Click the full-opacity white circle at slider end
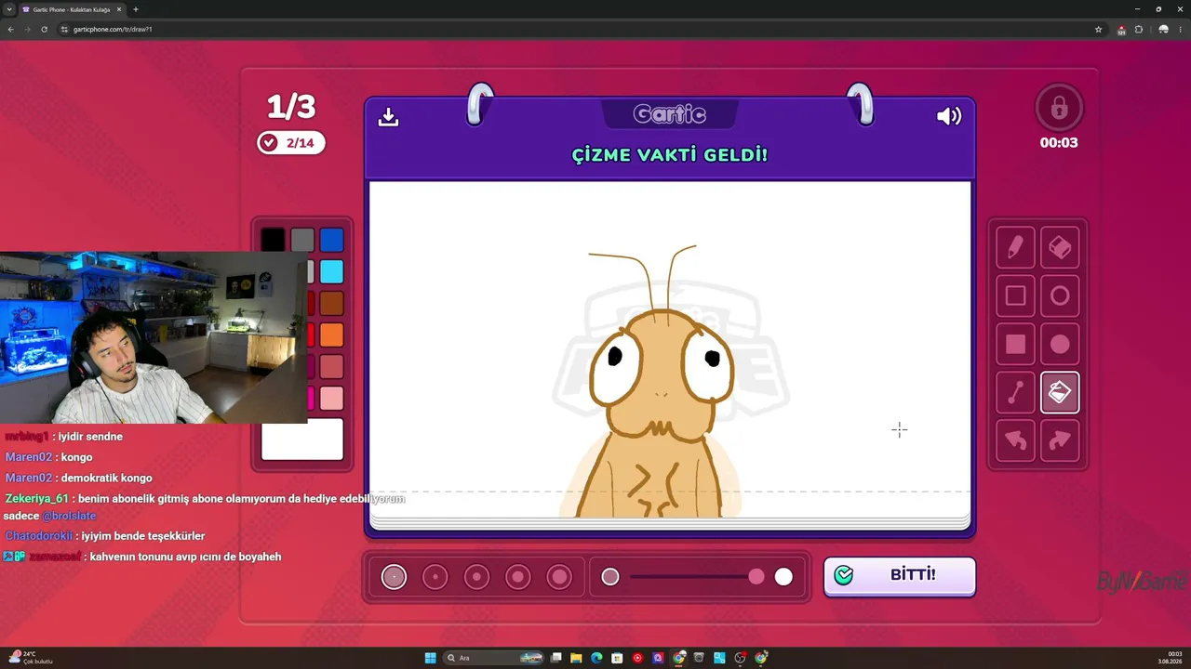The width and height of the screenshot is (1191, 669). click(x=784, y=577)
